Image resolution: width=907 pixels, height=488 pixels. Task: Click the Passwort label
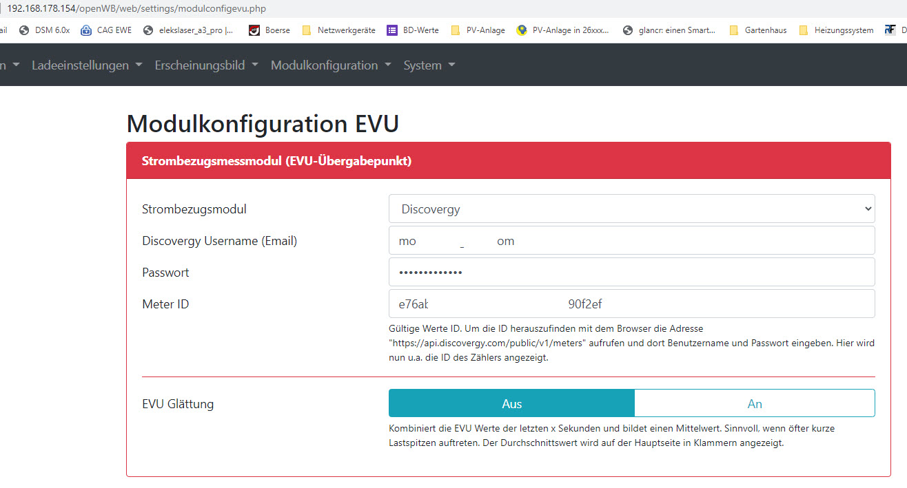(165, 273)
